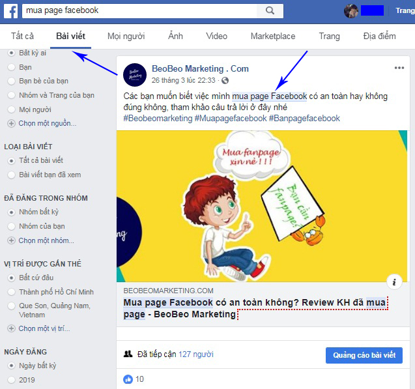
Task: Open the yellow cartoon link preview image
Action: pyautogui.click(x=262, y=206)
